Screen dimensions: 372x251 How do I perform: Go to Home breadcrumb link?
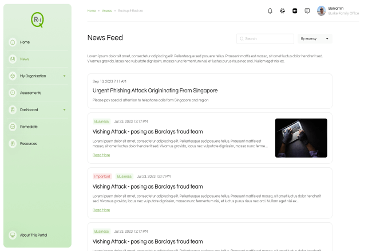92,11
